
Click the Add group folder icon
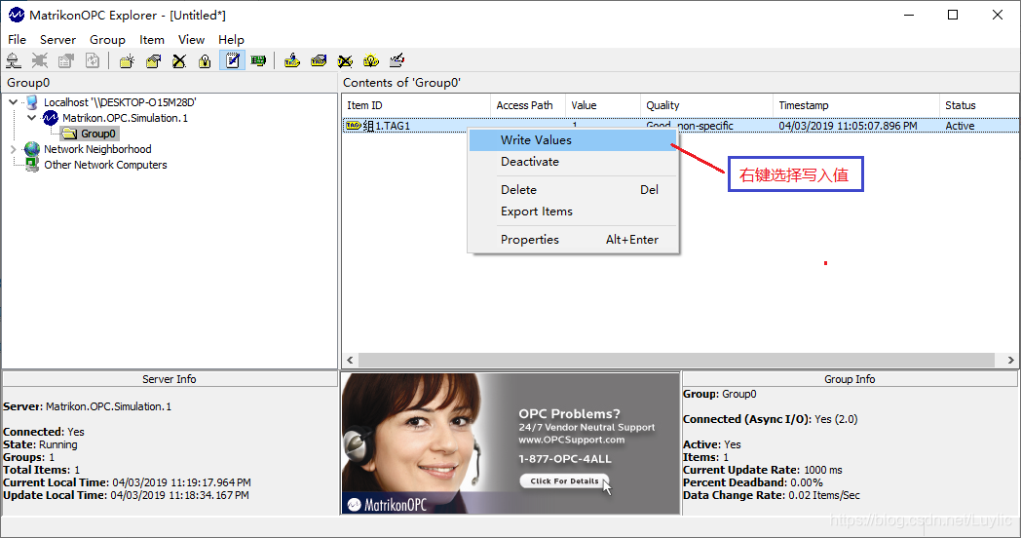click(127, 60)
